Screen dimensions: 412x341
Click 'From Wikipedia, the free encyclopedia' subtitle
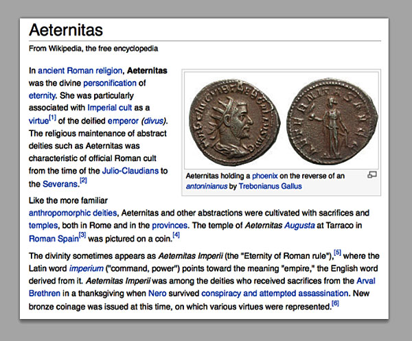tap(93, 49)
